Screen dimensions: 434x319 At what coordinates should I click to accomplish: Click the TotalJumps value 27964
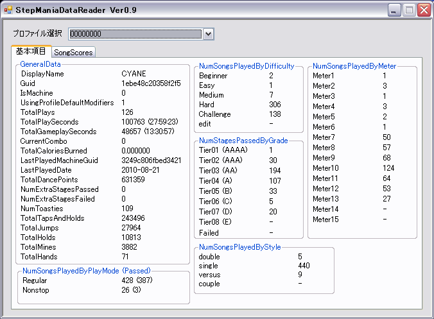click(x=131, y=228)
